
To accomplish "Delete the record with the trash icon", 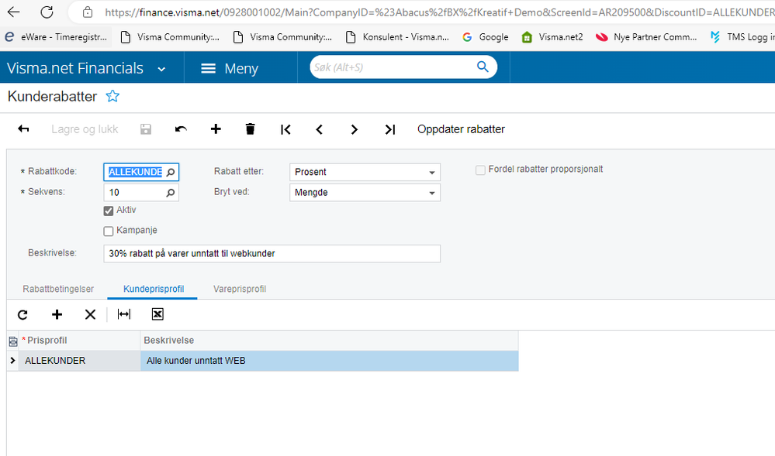I will 250,129.
